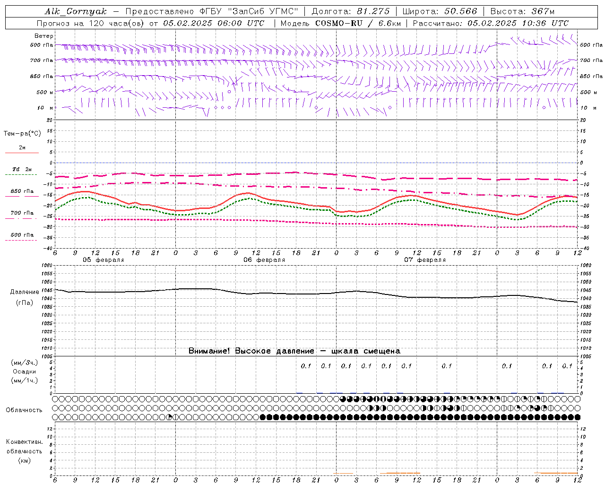Click the latitude value Широта: 50.566
Image resolution: width=605 pixels, height=484 pixels.
click(x=440, y=11)
